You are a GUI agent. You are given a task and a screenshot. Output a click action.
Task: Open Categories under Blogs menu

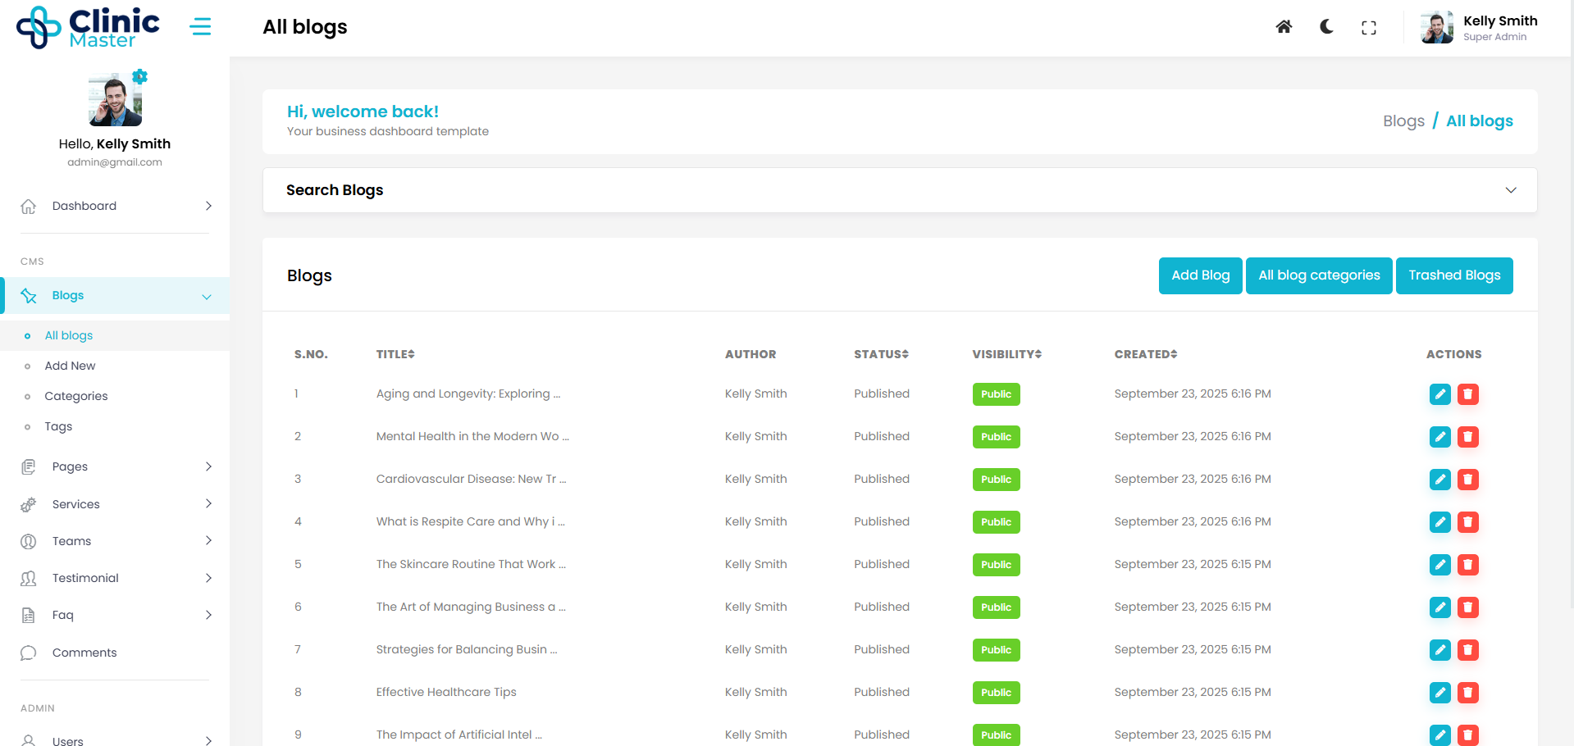pos(76,396)
